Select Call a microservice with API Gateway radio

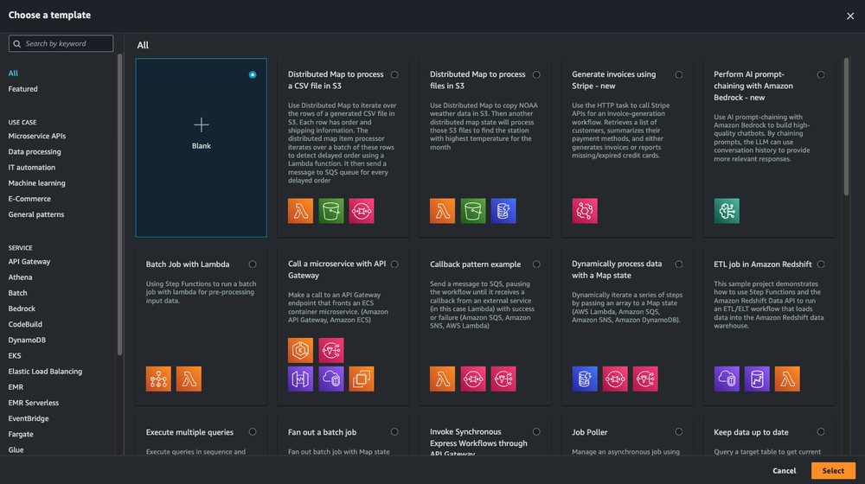[x=394, y=264]
